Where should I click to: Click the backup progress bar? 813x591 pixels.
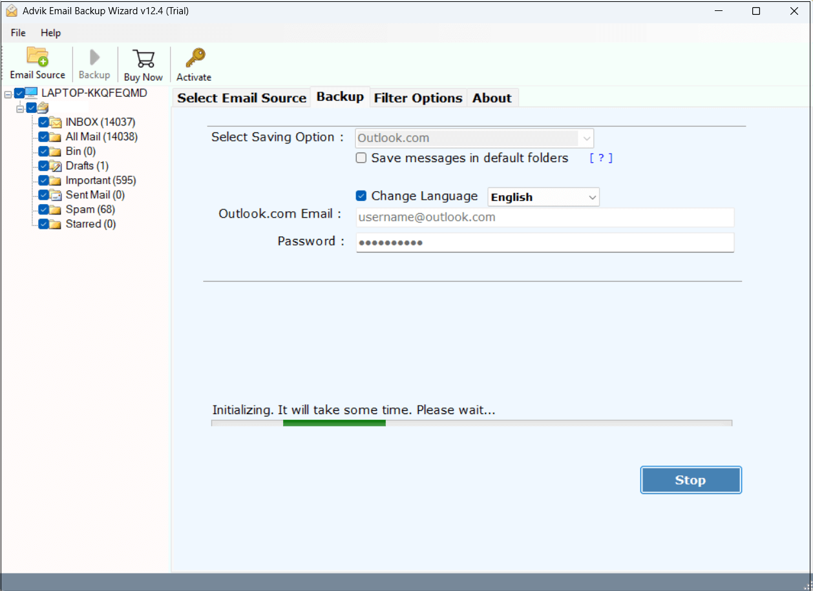pyautogui.click(x=471, y=422)
